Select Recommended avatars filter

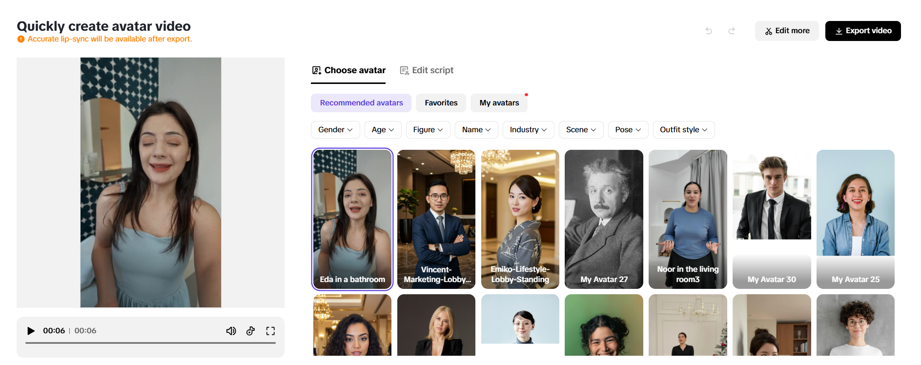[361, 103]
